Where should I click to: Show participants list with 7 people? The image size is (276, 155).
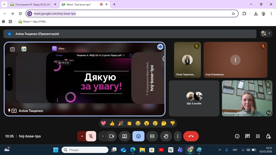(x=266, y=34)
